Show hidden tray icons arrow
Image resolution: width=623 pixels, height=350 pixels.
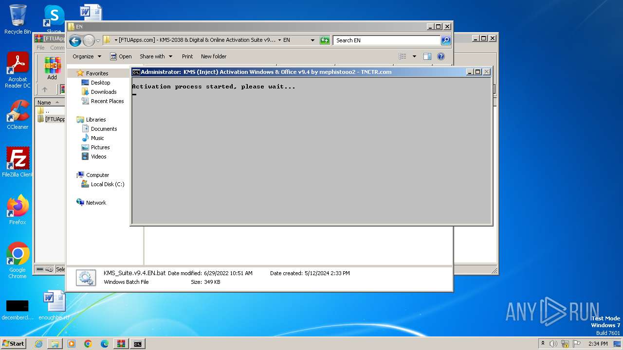[x=543, y=344]
